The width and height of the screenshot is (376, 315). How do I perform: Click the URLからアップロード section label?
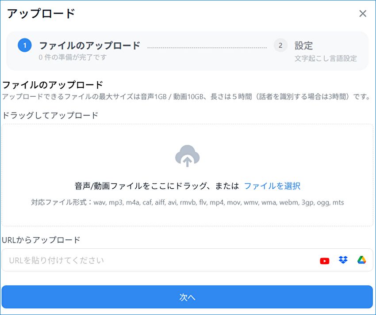[x=41, y=240]
